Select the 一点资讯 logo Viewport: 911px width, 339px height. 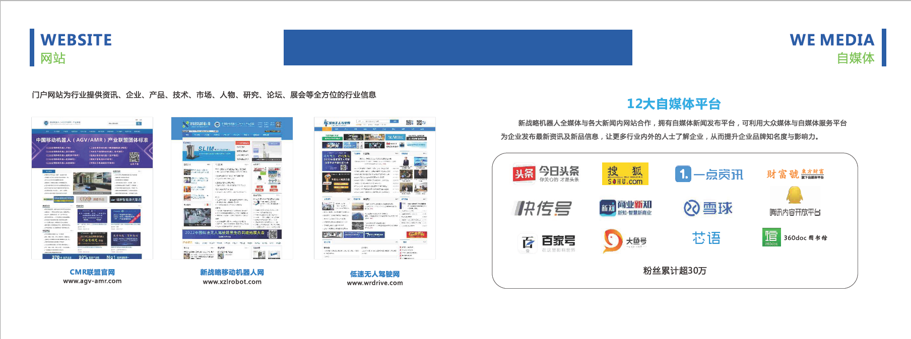(x=709, y=174)
